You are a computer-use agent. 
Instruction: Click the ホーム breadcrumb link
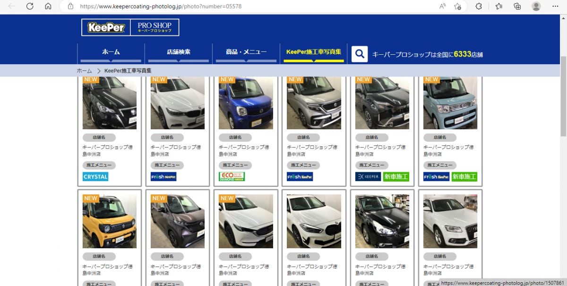coord(84,71)
